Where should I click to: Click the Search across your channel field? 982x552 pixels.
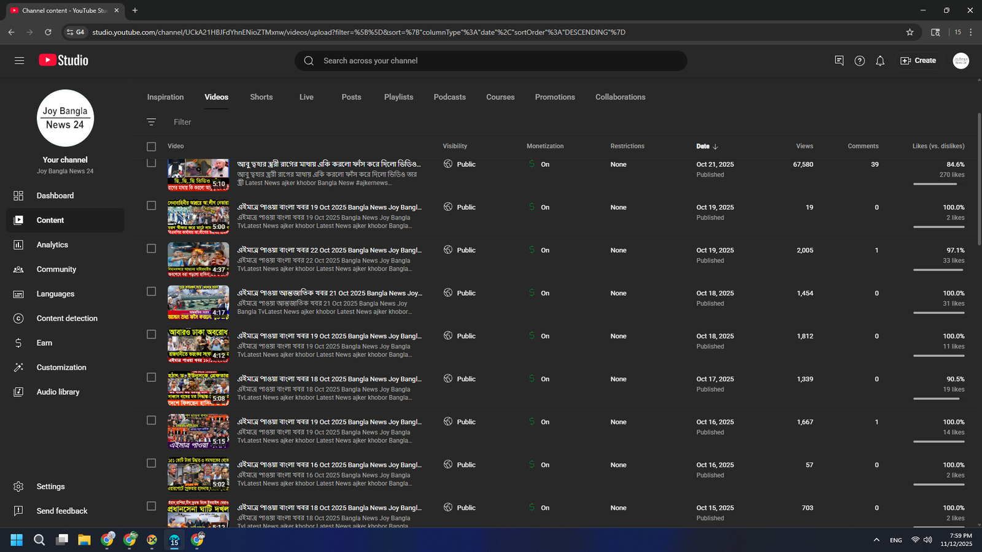coord(491,61)
